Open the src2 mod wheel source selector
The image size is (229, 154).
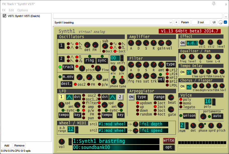[x=113, y=130]
